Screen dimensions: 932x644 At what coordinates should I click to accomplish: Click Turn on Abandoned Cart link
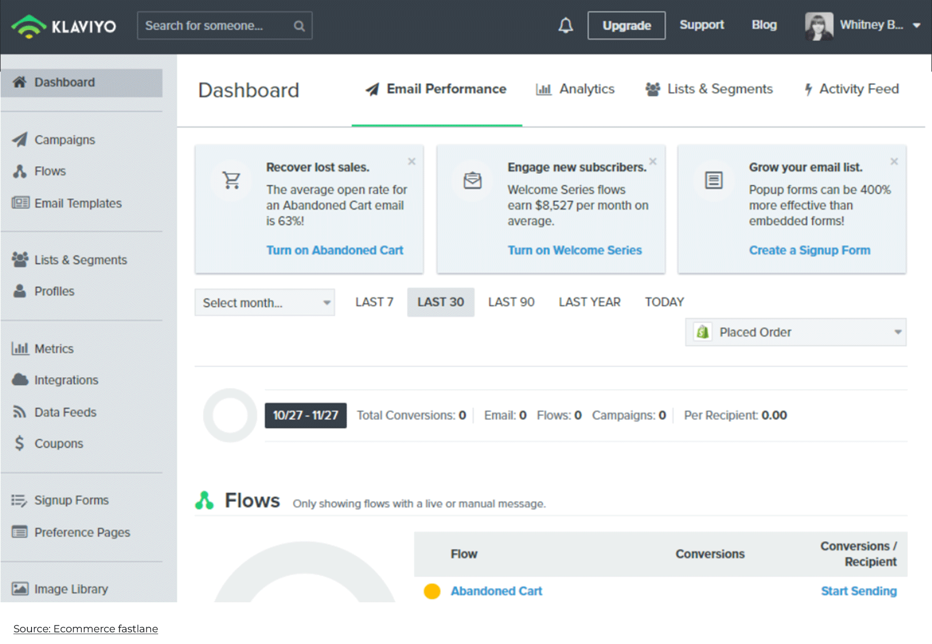(x=334, y=250)
